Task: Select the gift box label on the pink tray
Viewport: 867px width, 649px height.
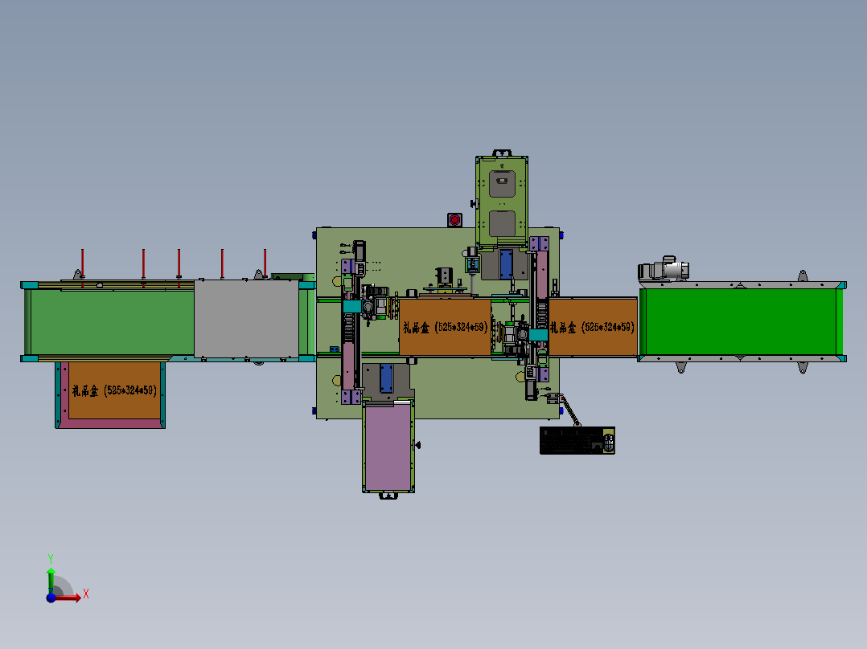Action: [x=114, y=390]
